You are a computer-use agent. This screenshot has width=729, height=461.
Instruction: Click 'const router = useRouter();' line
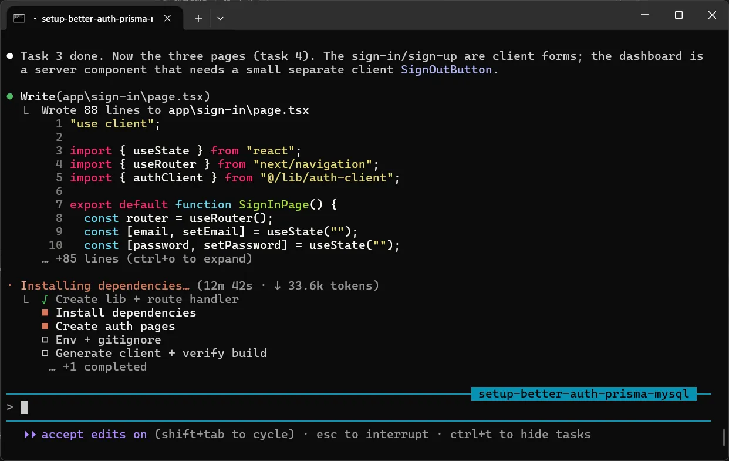[178, 218]
